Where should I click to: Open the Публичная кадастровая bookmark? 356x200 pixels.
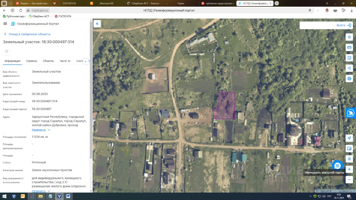14,16
